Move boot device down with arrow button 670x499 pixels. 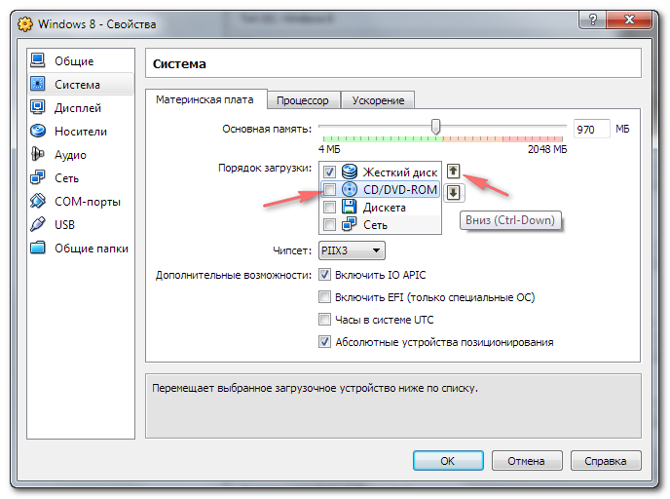[x=454, y=193]
